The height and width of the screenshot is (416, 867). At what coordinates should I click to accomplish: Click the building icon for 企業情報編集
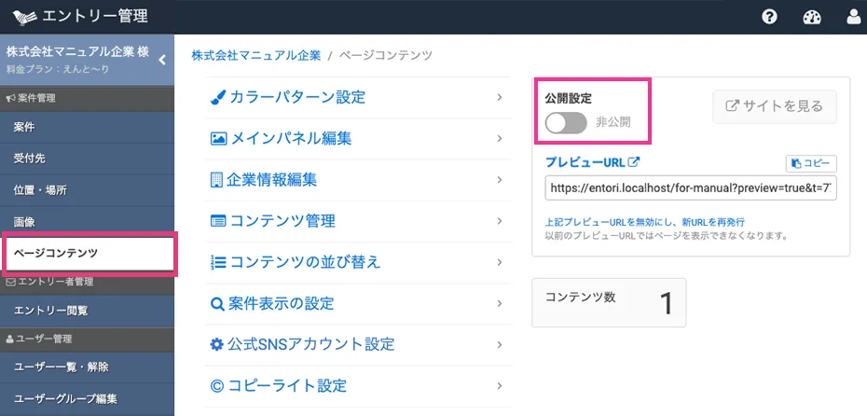point(216,180)
